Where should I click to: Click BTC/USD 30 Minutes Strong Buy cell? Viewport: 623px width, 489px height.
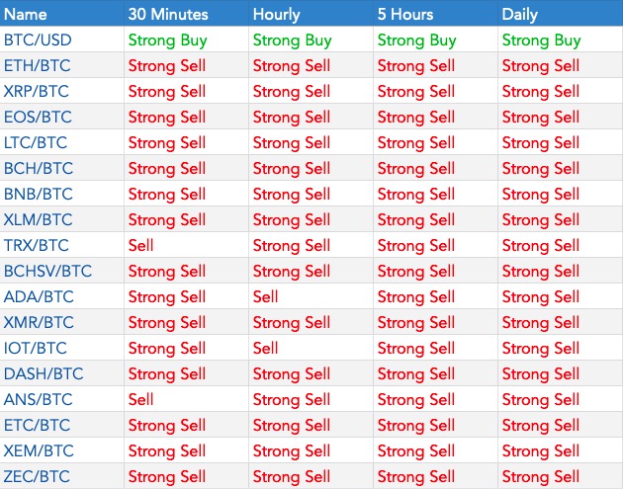tap(167, 41)
